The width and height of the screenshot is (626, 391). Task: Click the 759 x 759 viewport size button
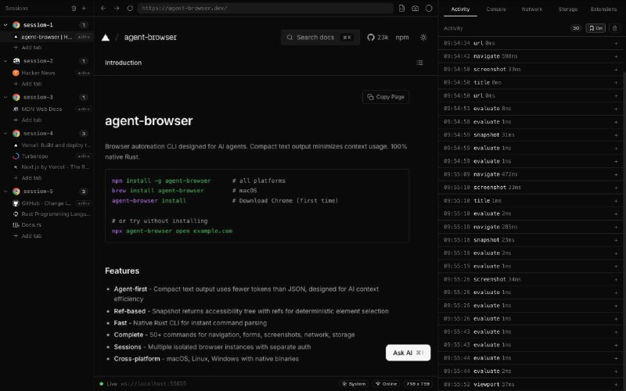tap(418, 384)
